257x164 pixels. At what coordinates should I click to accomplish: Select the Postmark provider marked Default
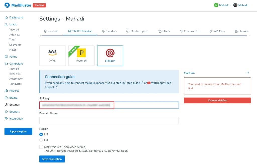[x=81, y=55]
